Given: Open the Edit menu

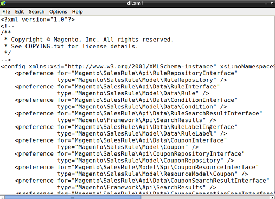Looking at the screenshot, I should point(20,12).
